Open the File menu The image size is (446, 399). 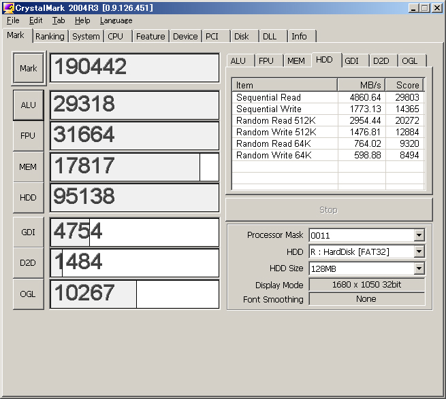13,20
